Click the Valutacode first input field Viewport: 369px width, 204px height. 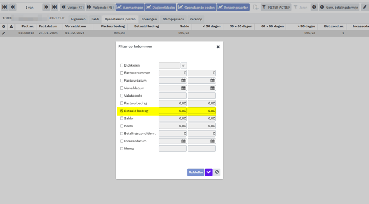click(x=173, y=96)
